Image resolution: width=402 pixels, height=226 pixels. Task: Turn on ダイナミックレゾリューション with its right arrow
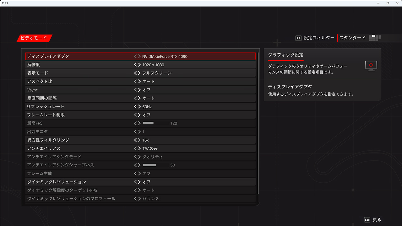[x=139, y=182]
